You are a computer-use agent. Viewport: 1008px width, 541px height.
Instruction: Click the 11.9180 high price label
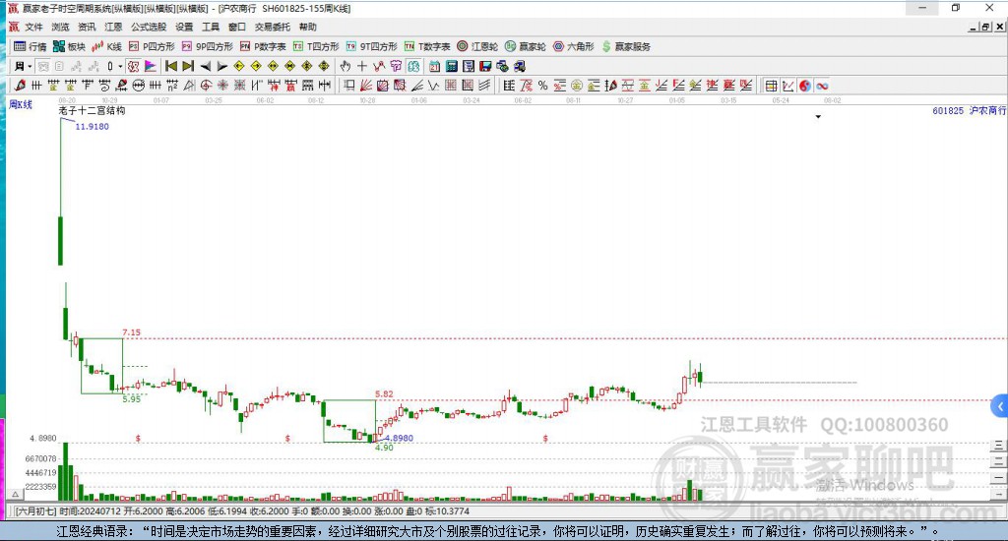point(92,127)
